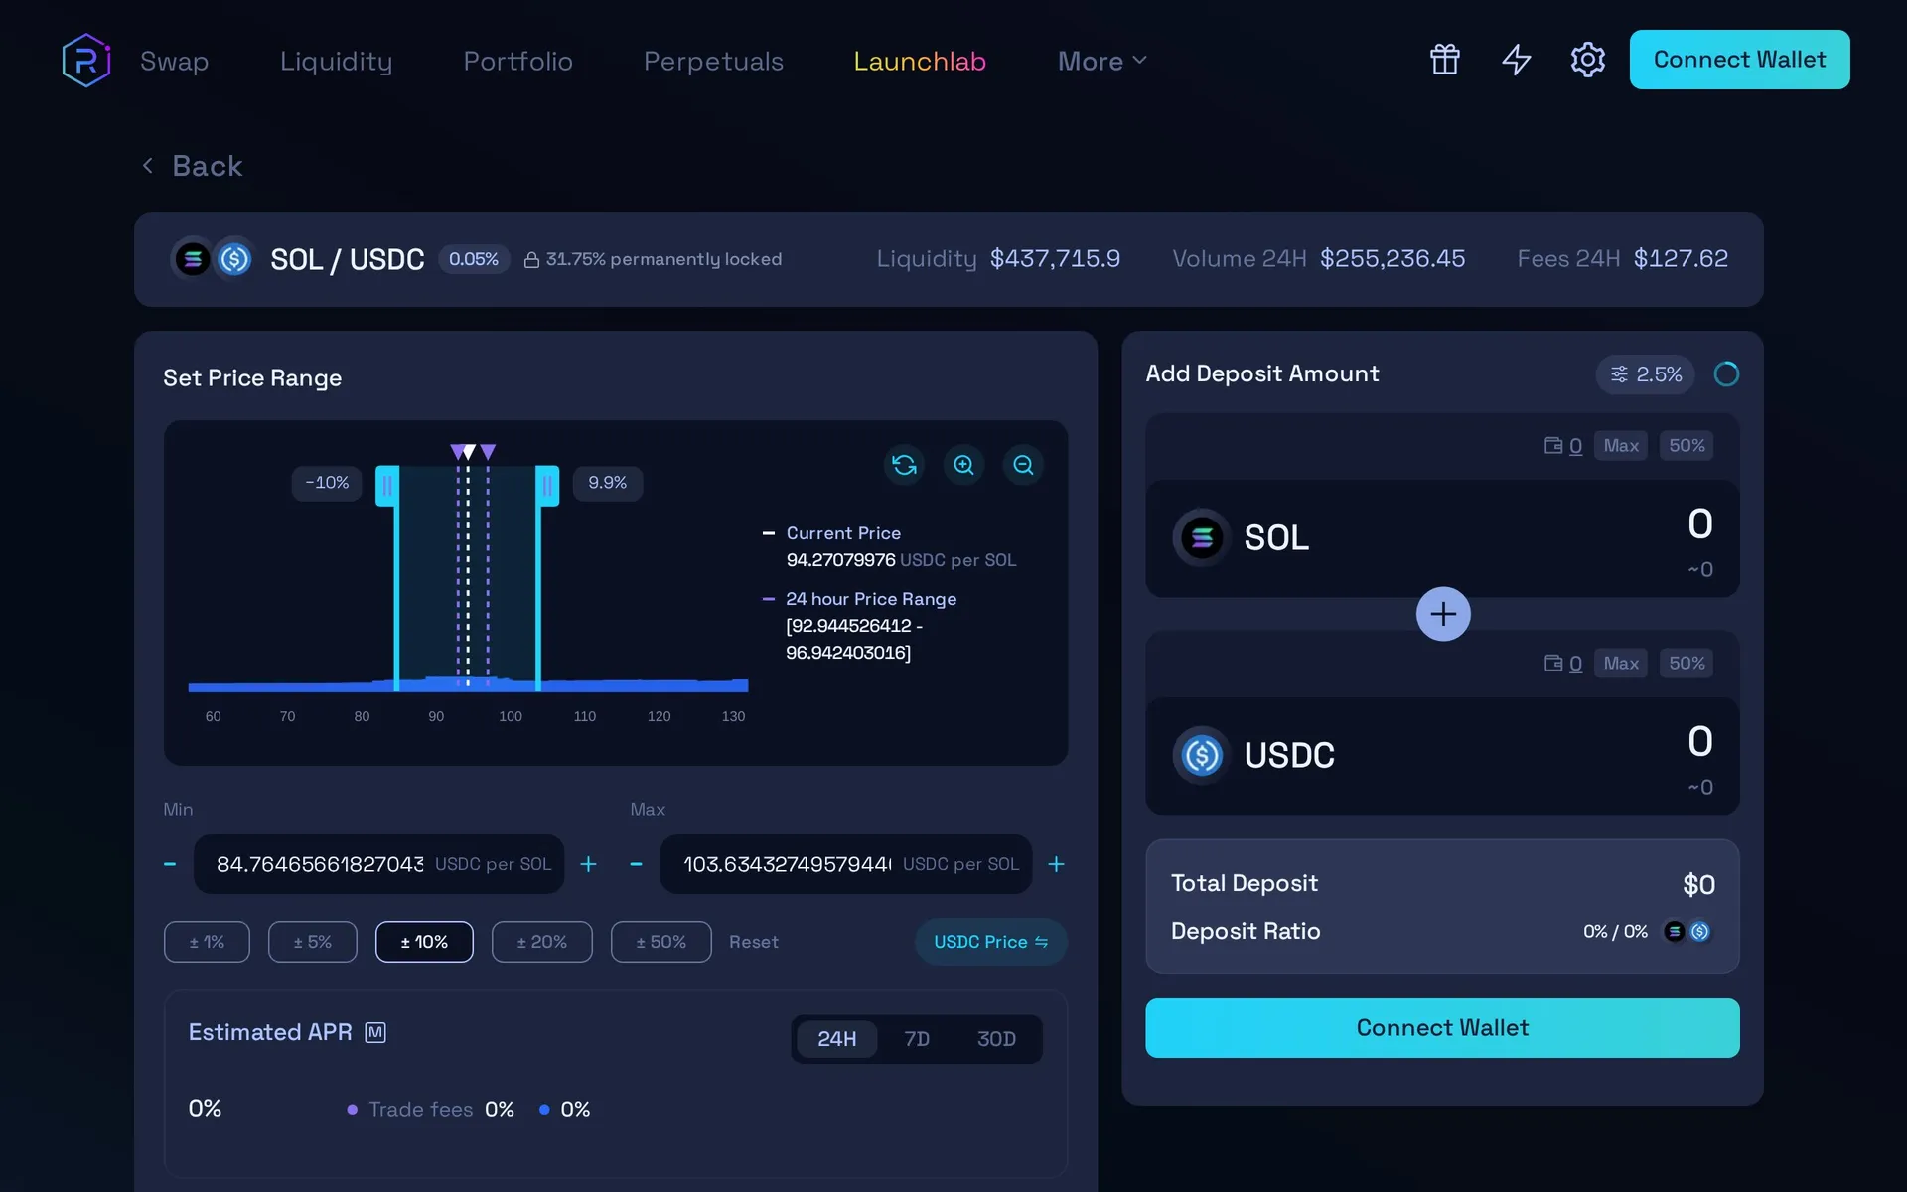Open the Launchlab navigation tab
The image size is (1907, 1192).
click(919, 61)
